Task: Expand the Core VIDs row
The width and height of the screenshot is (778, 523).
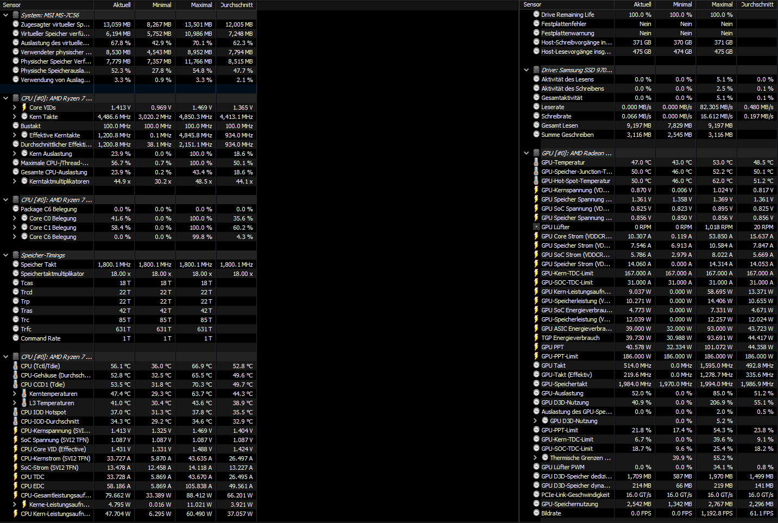Action: coord(15,108)
